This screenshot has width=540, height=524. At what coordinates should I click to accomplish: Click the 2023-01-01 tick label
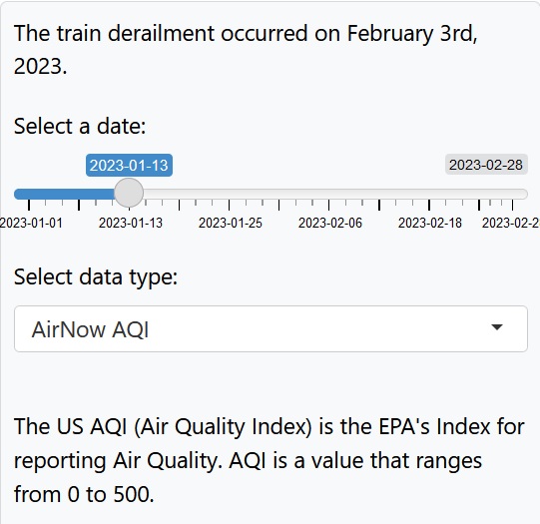pos(31,224)
